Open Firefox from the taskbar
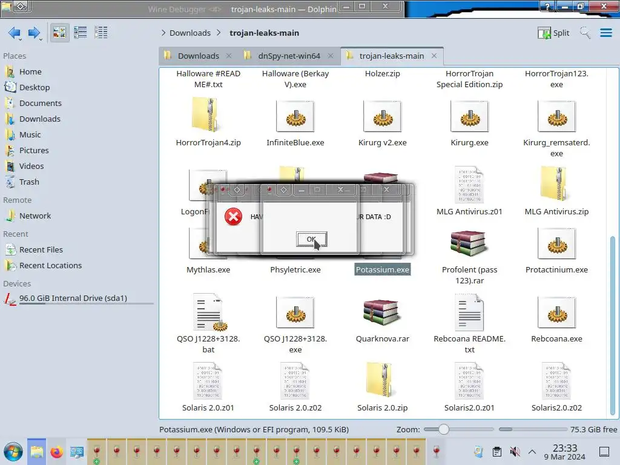620x465 pixels. (x=56, y=452)
